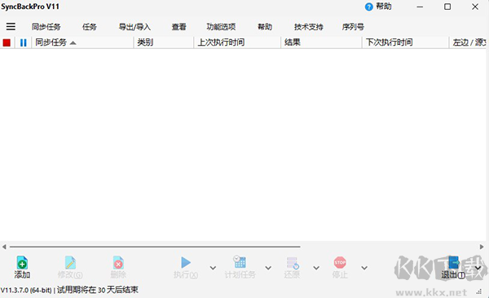489x298 pixels.
Task: Click the 添加 add profile icon
Action: 22,263
